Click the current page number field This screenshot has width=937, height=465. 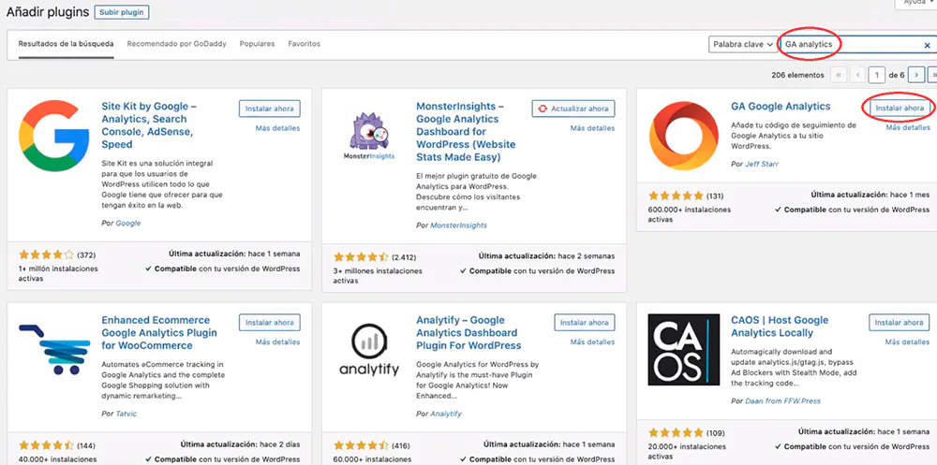pos(877,75)
